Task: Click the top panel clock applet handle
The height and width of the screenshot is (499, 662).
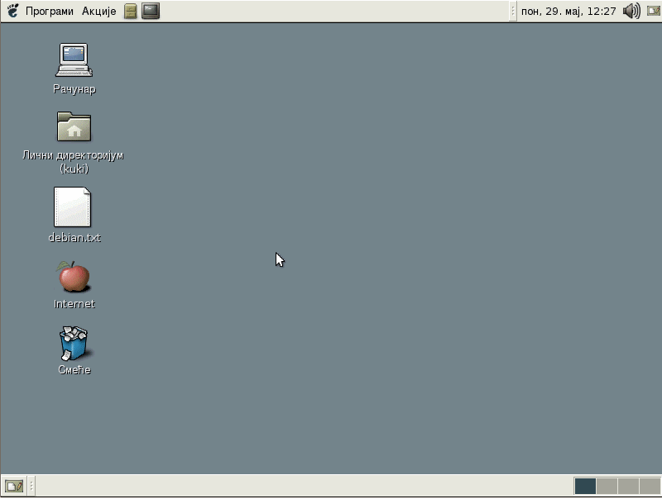Action: click(513, 11)
